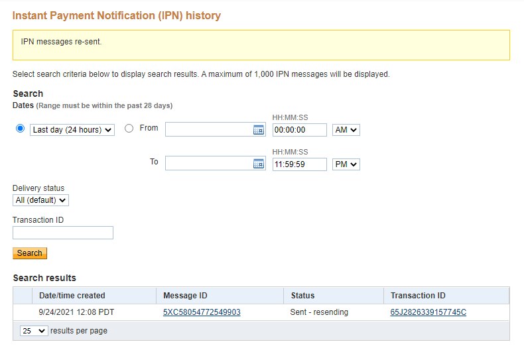Select the Last day date range radio
This screenshot has width=524, height=358.
[x=20, y=129]
